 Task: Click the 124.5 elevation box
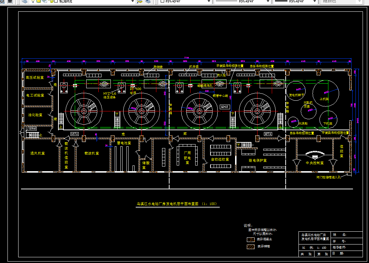224,107
